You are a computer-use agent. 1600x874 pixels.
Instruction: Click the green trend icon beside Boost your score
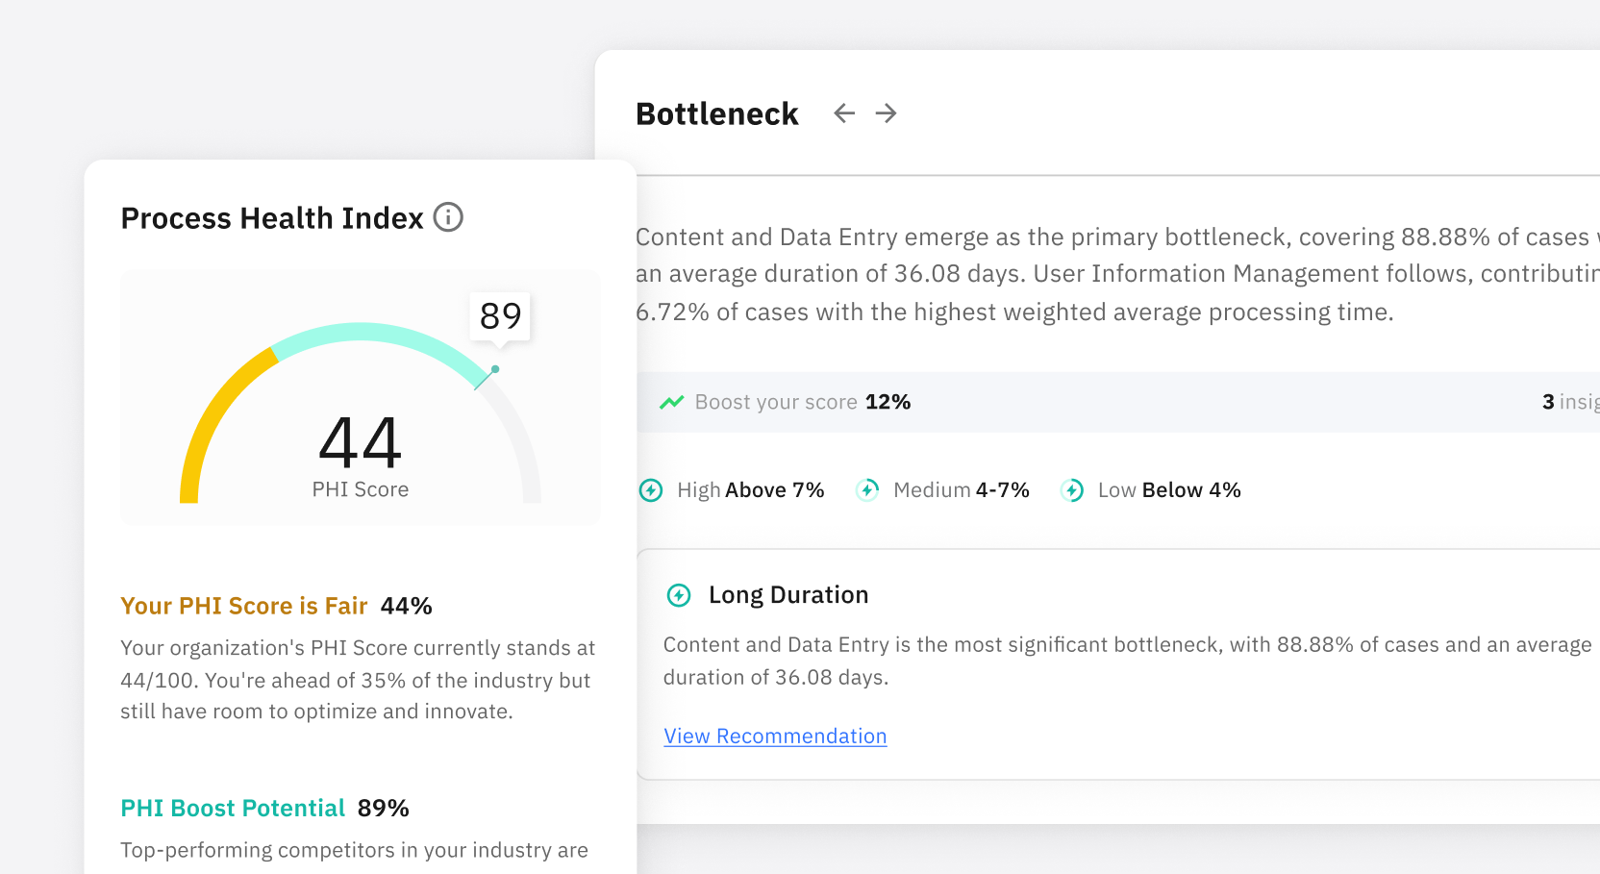(x=671, y=402)
